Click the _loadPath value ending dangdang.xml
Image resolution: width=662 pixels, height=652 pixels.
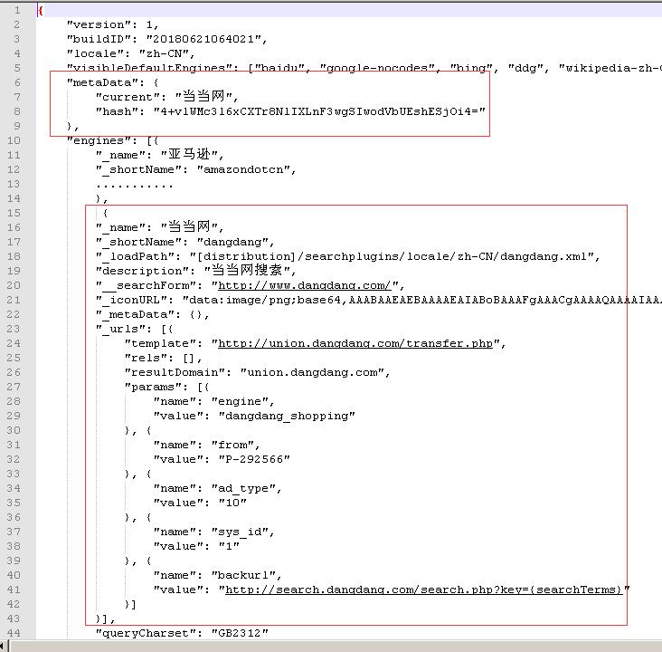pyautogui.click(x=392, y=256)
